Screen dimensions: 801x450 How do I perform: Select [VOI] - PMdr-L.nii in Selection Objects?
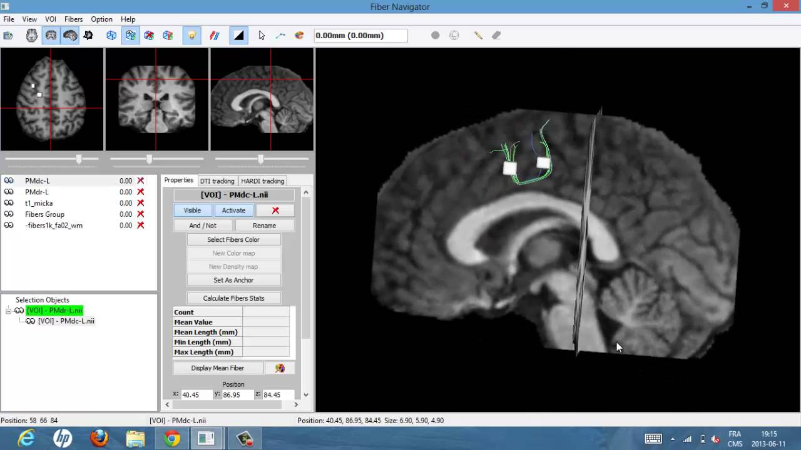pos(54,311)
